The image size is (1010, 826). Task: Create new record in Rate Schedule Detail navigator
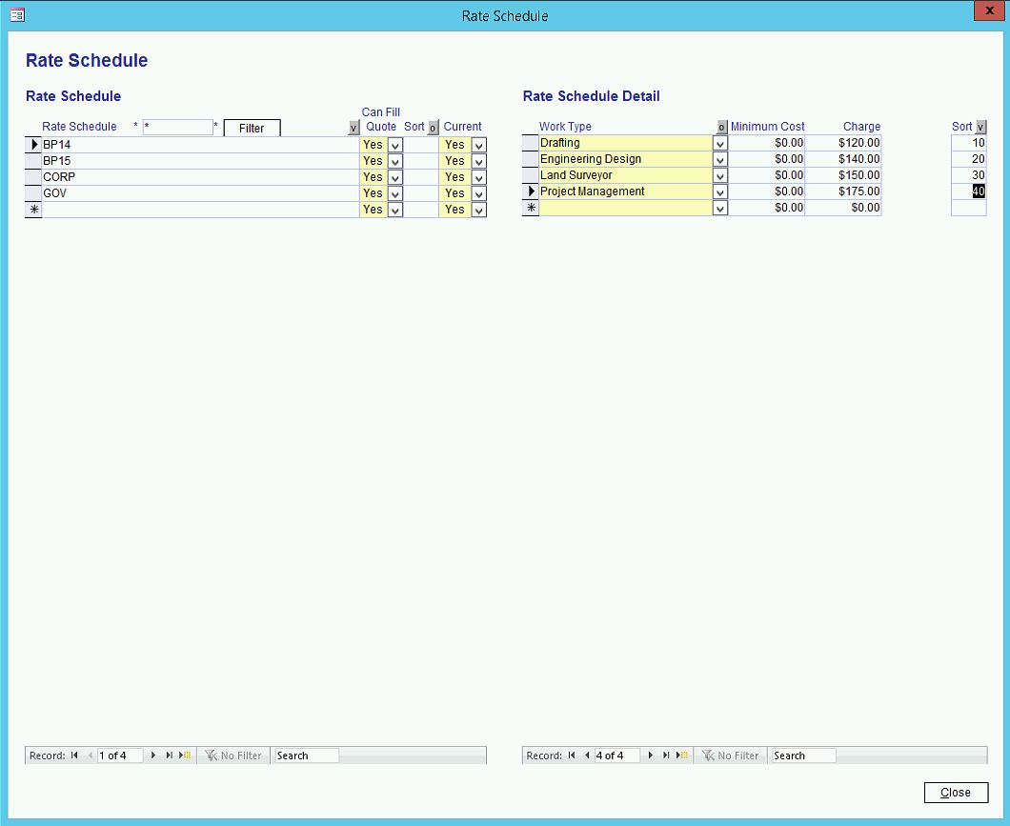tap(682, 755)
